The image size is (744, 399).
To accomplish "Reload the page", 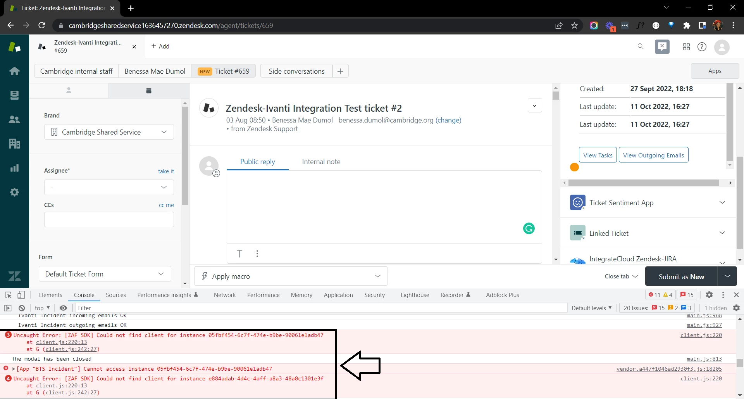I will tap(42, 26).
